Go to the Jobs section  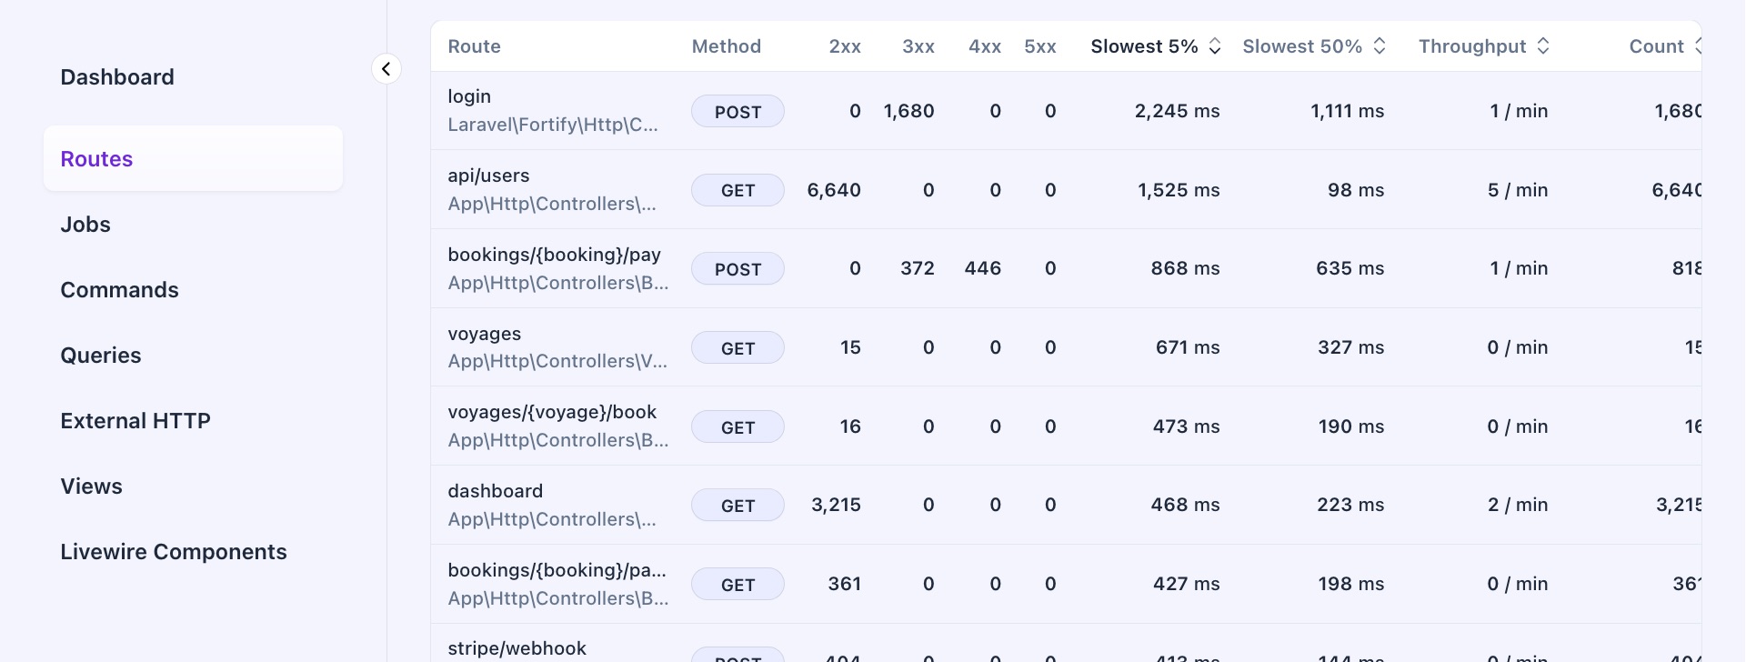(85, 225)
